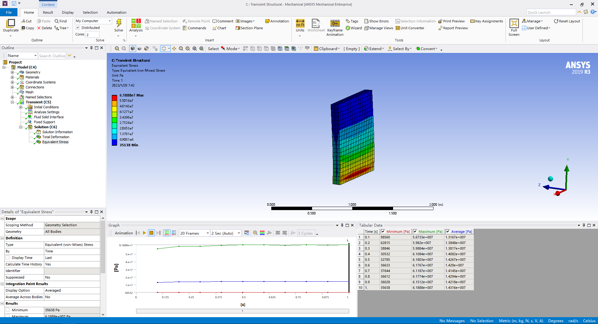598x324 pixels.
Task: Toggle the Distributed checkbox
Action: [78, 28]
